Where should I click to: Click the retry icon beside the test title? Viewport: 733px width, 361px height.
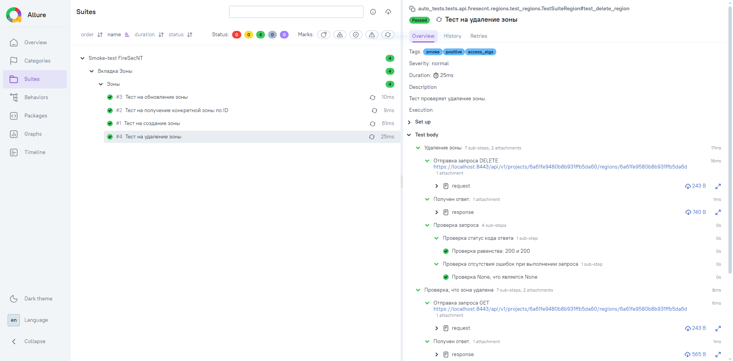[x=439, y=19]
